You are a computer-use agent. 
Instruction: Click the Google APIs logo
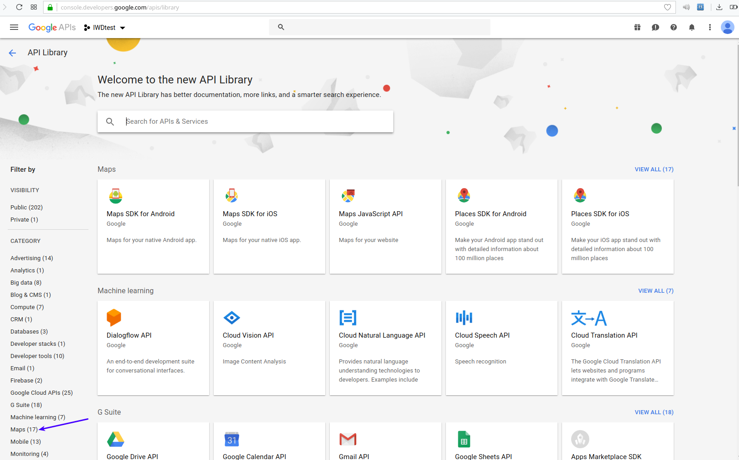tap(52, 27)
